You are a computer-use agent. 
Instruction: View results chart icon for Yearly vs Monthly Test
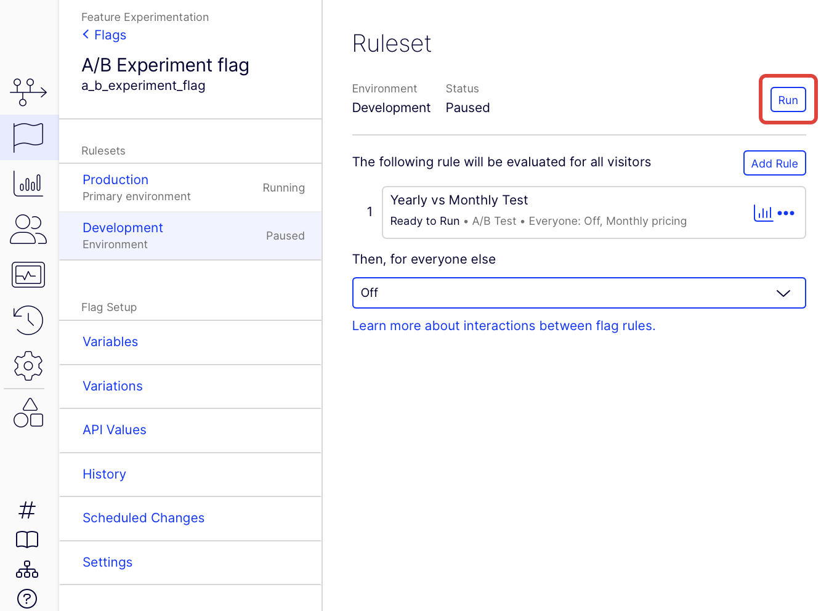763,213
